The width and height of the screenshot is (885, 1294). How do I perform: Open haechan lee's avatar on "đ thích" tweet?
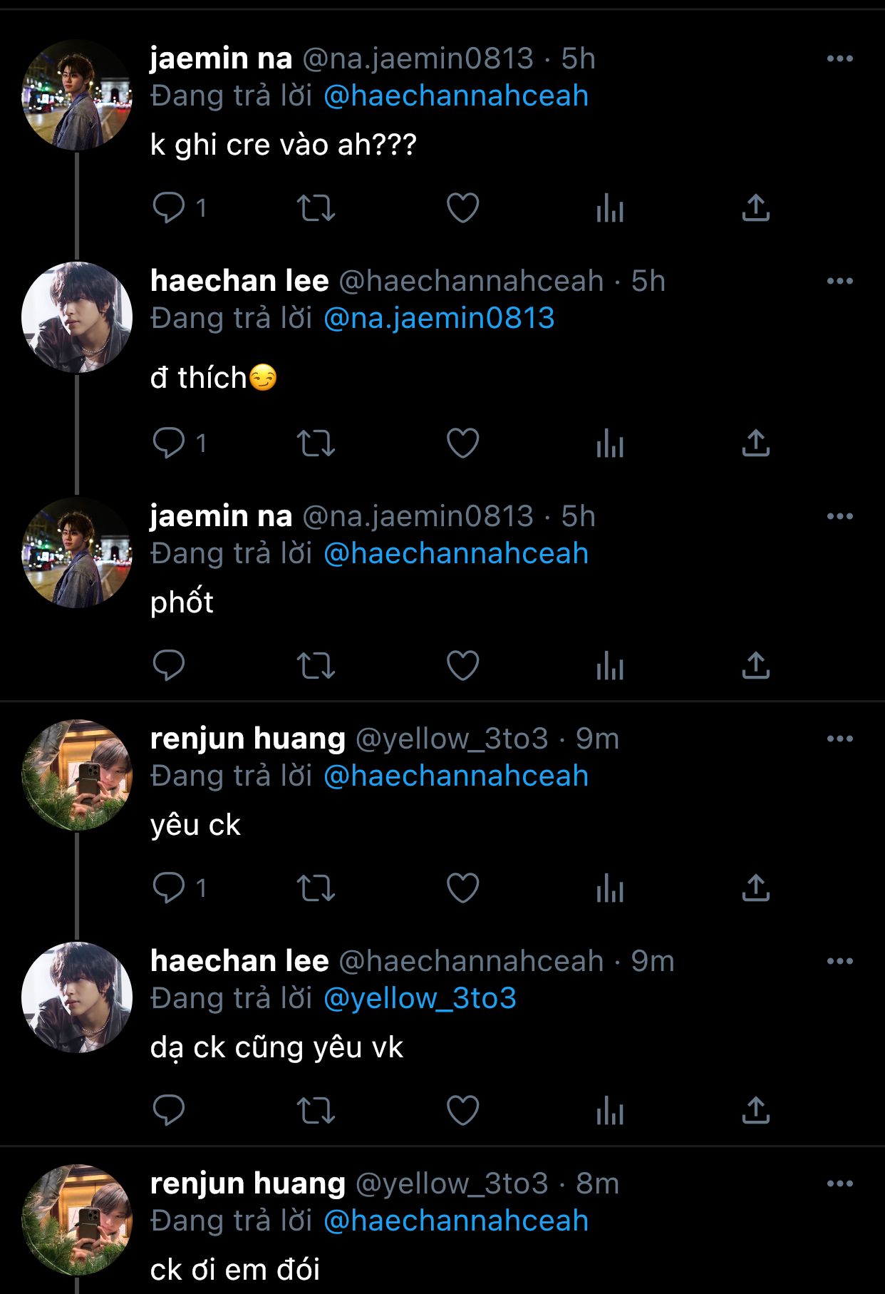coord(77,317)
